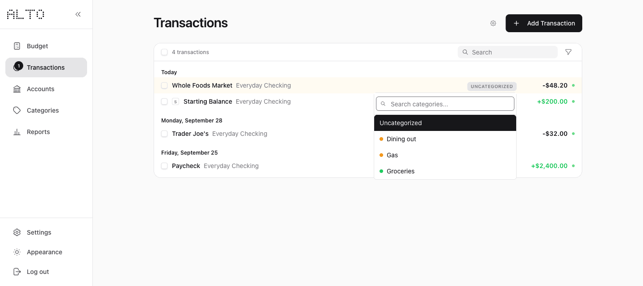
Task: Click magnifier icon in Search categories field
Action: (x=384, y=104)
